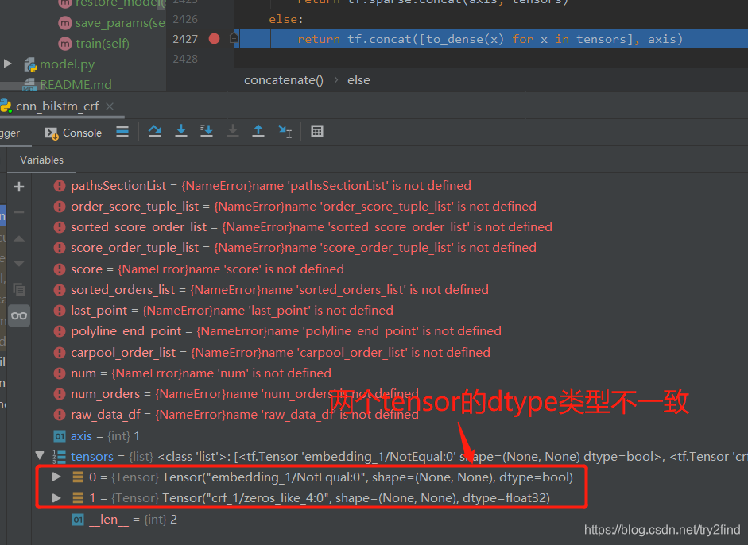The width and height of the screenshot is (748, 545).
Task: Select the Variables tab
Action: (41, 160)
